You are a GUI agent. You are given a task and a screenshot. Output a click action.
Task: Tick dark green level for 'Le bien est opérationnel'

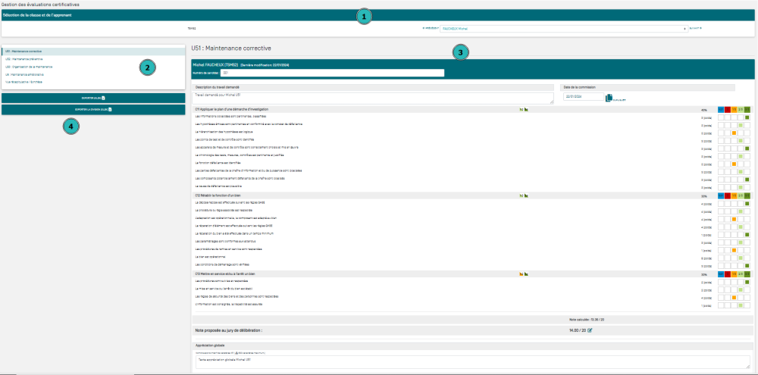tap(747, 258)
